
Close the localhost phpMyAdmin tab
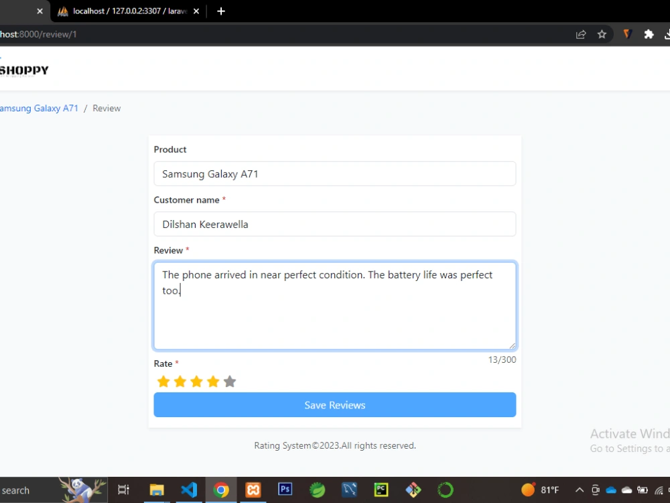click(x=196, y=11)
